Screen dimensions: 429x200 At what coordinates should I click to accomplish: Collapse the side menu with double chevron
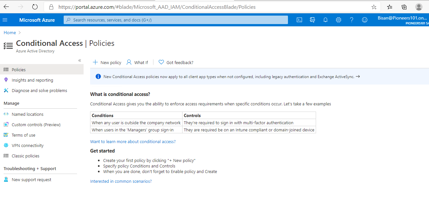click(80, 60)
